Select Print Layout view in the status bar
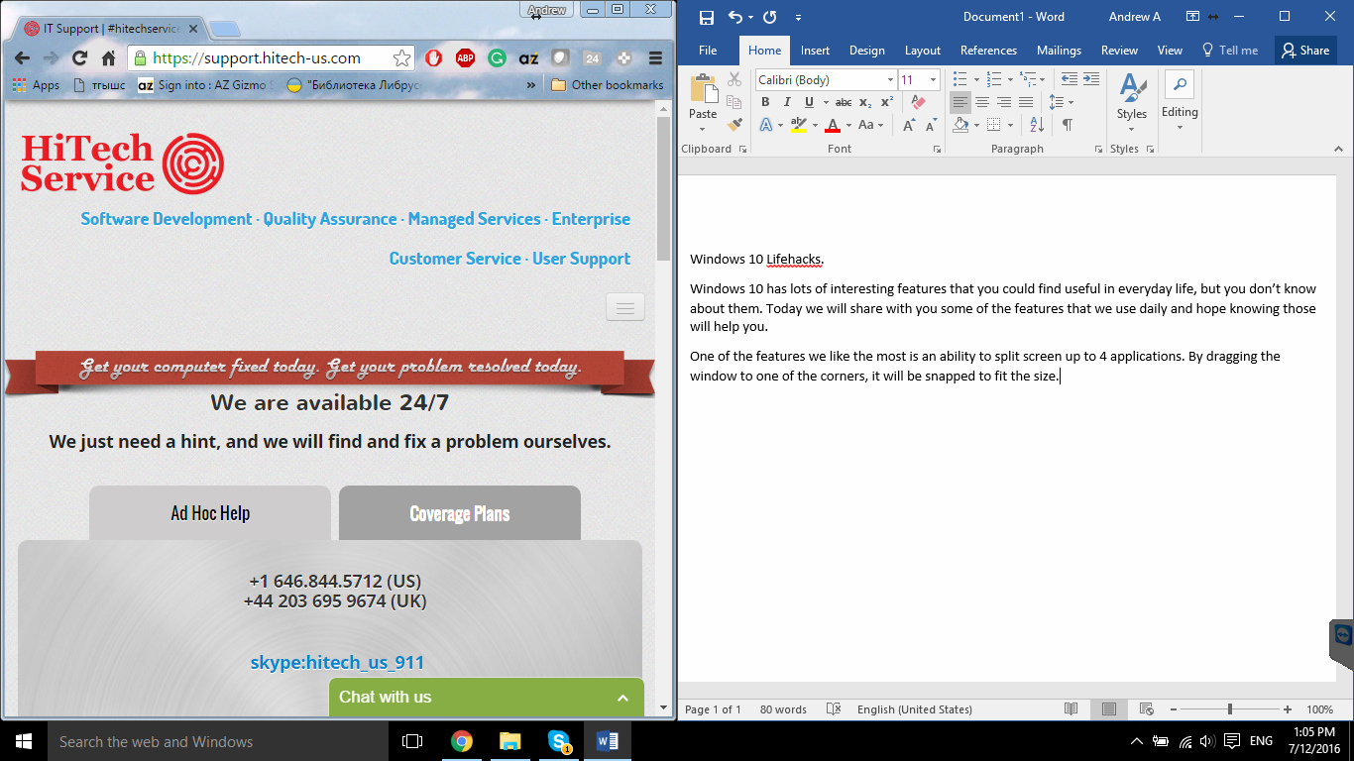The height and width of the screenshot is (761, 1354). pos(1109,709)
